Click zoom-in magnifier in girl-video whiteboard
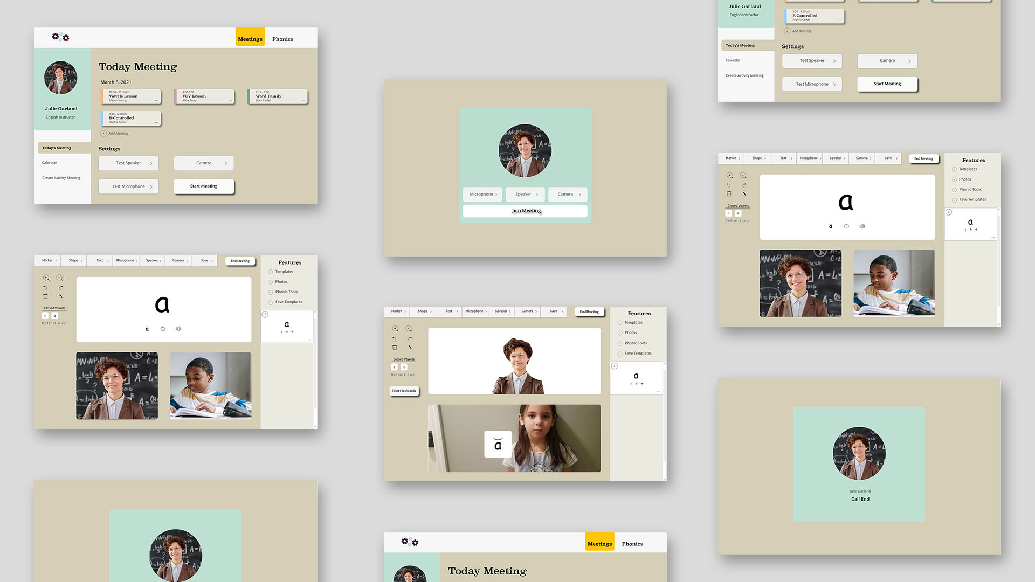 [395, 329]
